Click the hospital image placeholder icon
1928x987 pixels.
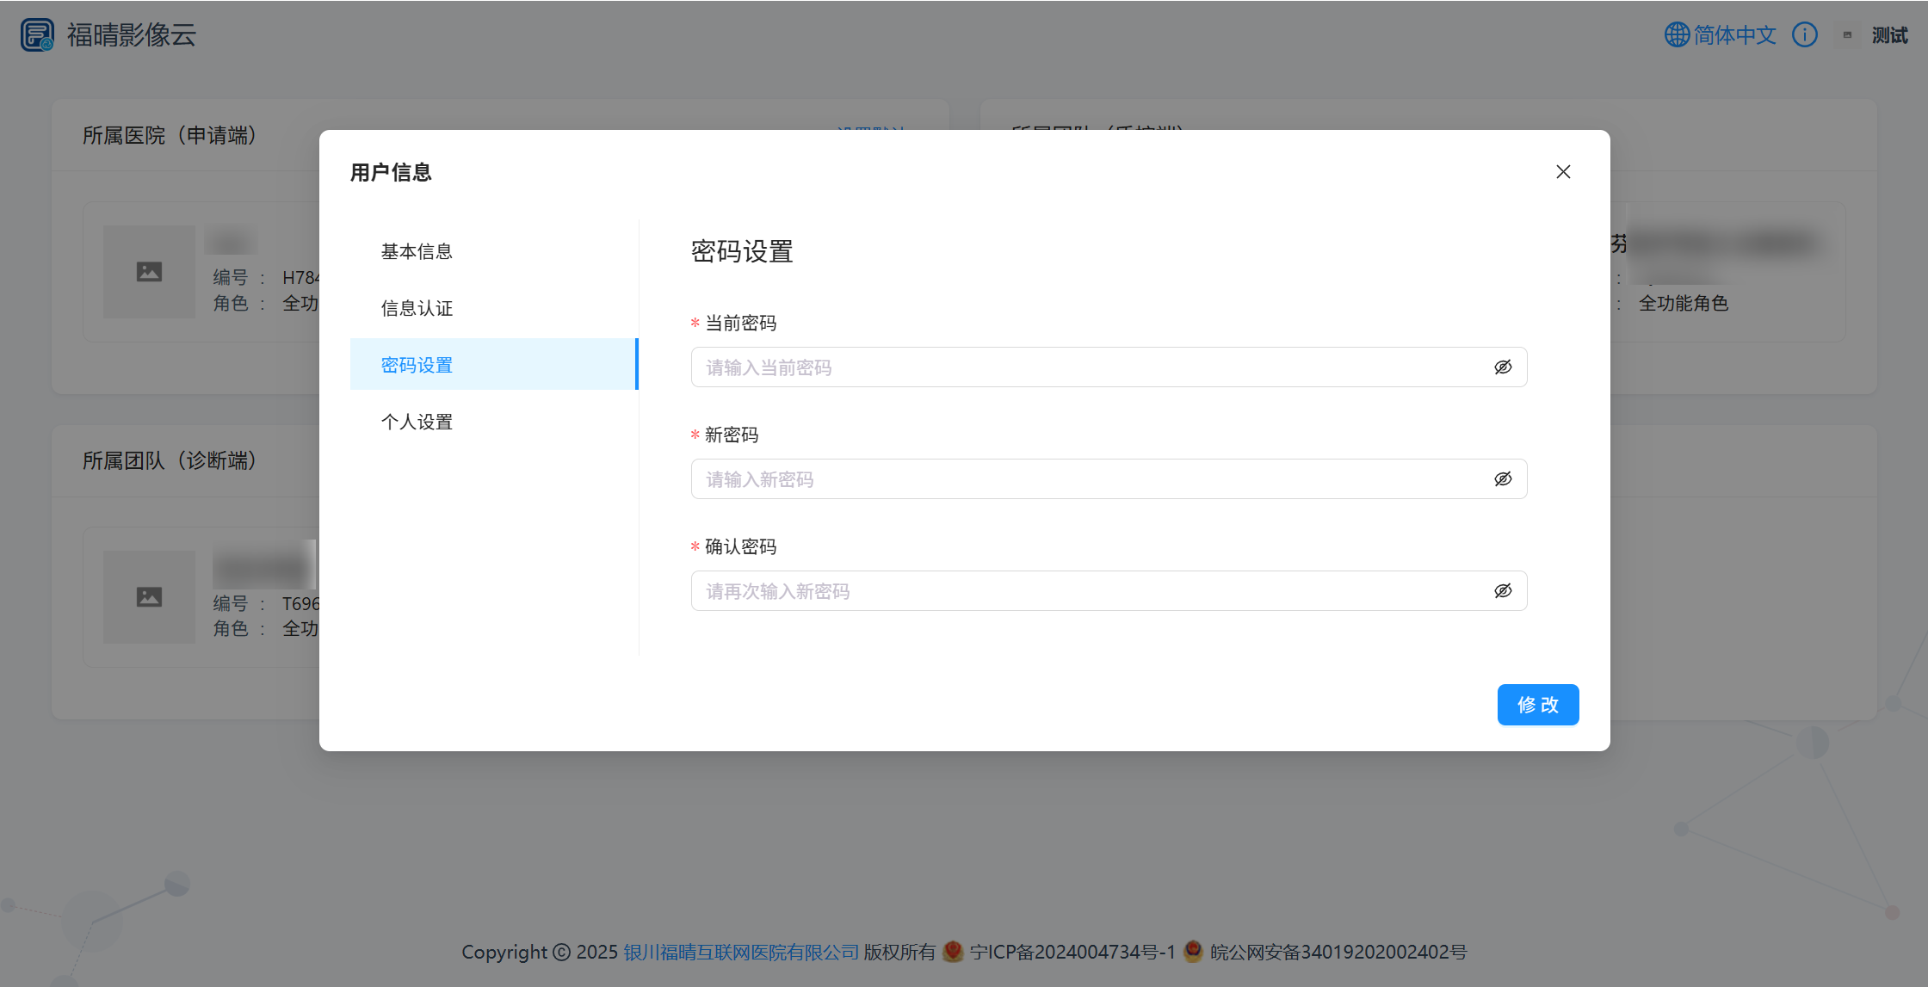click(x=149, y=272)
